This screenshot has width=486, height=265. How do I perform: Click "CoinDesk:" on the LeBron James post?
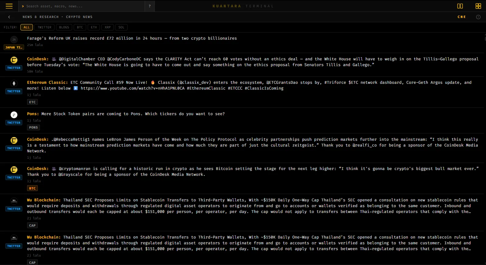click(38, 140)
